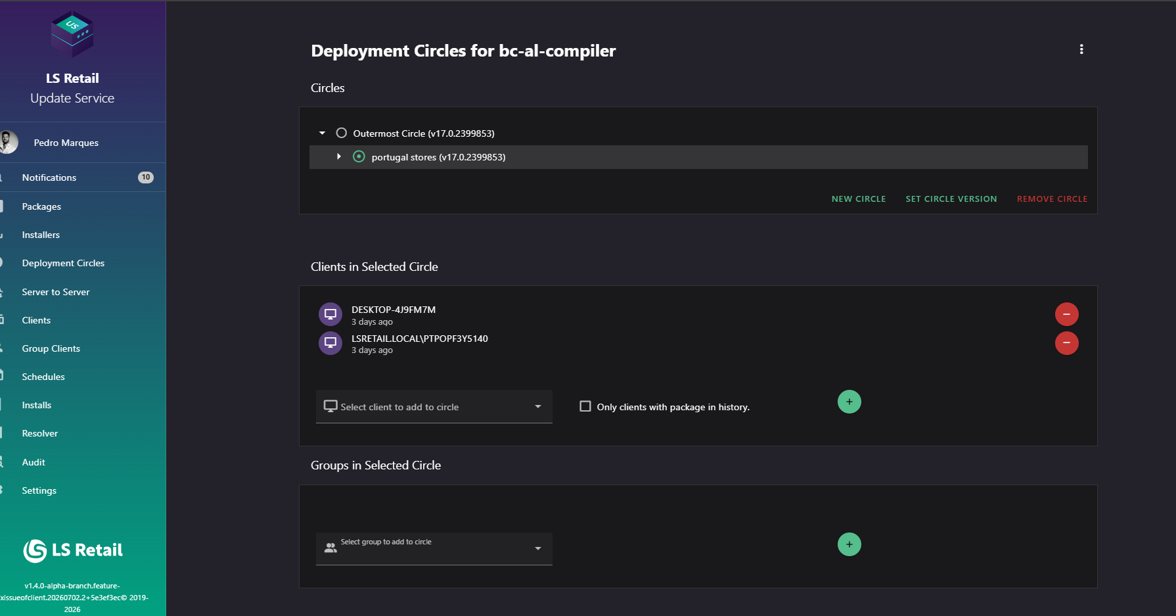Expand the portugal stores tree node

click(339, 156)
